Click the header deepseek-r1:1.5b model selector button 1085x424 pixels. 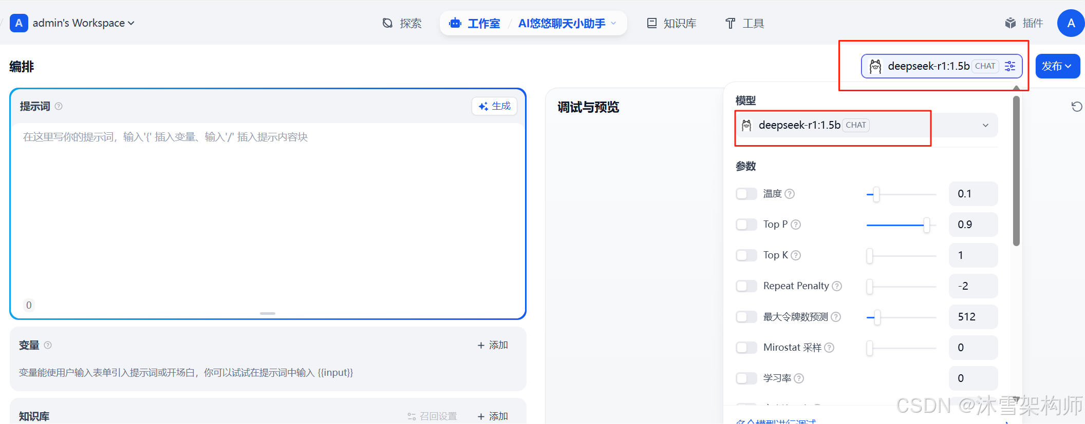point(942,66)
